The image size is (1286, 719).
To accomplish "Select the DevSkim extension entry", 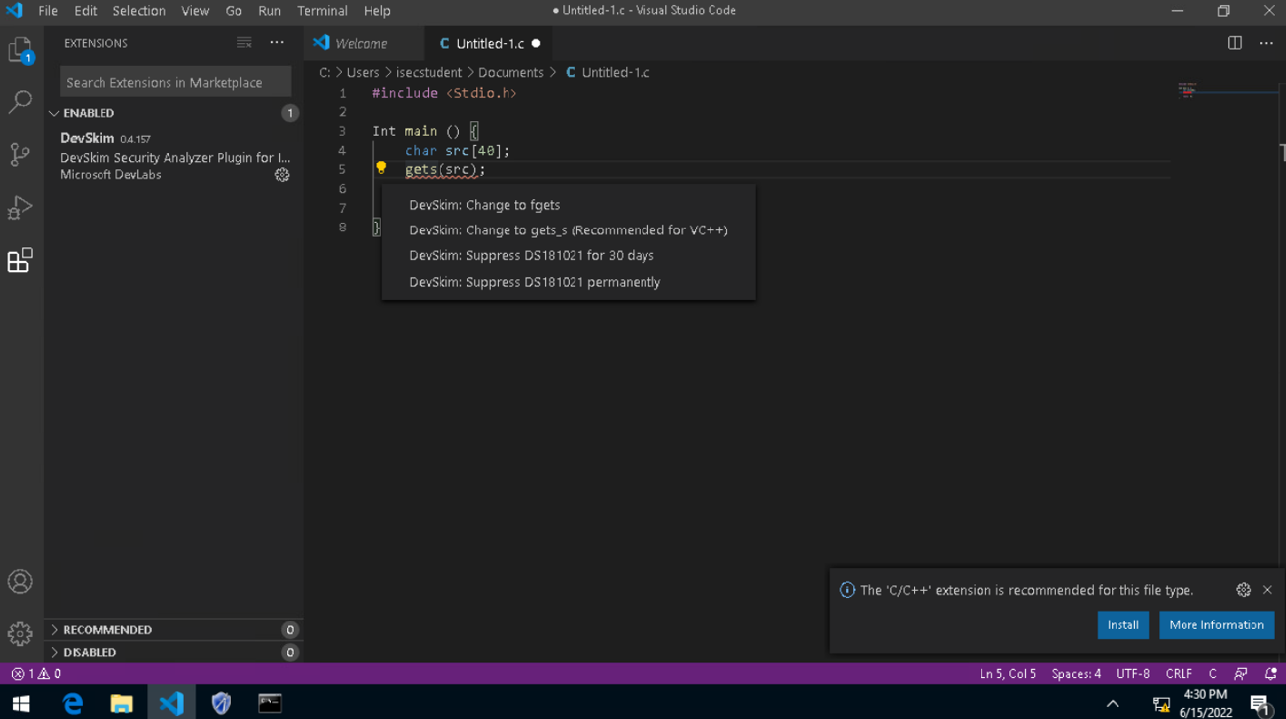I will (173, 157).
